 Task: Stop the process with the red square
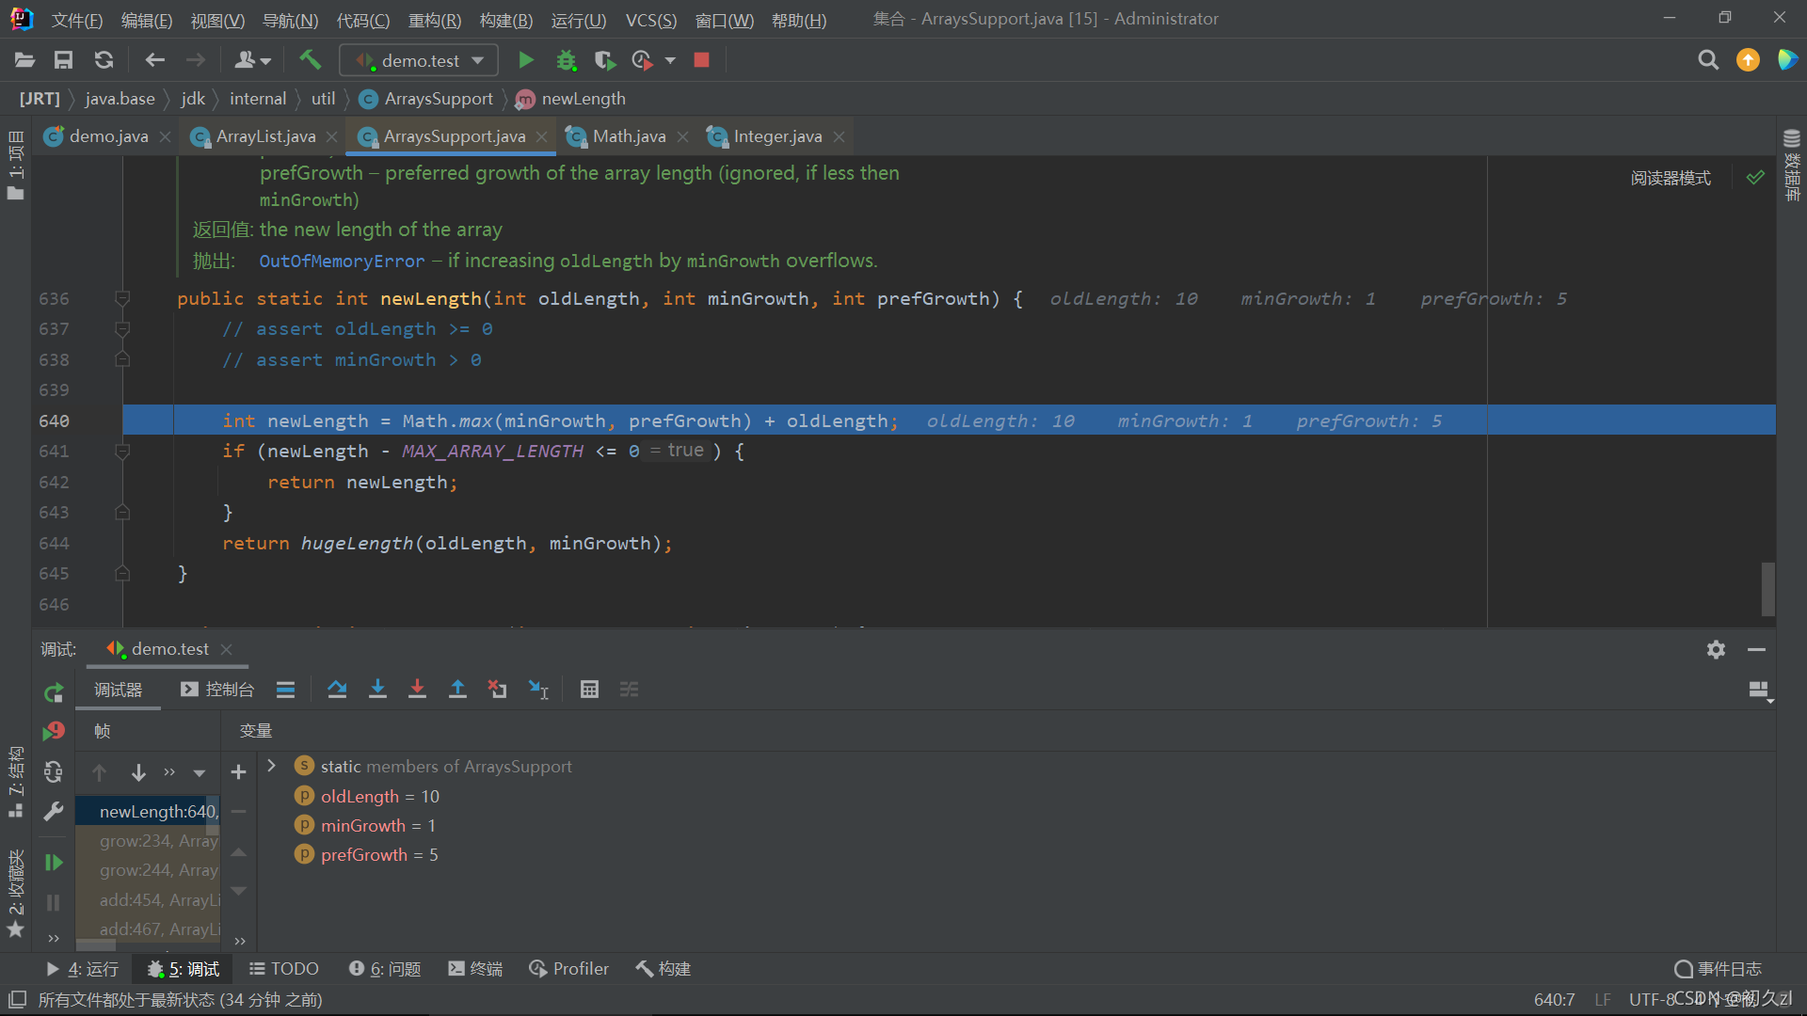click(x=701, y=60)
